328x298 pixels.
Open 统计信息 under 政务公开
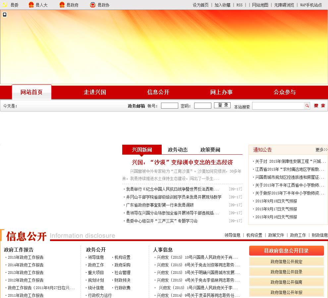[96, 288]
